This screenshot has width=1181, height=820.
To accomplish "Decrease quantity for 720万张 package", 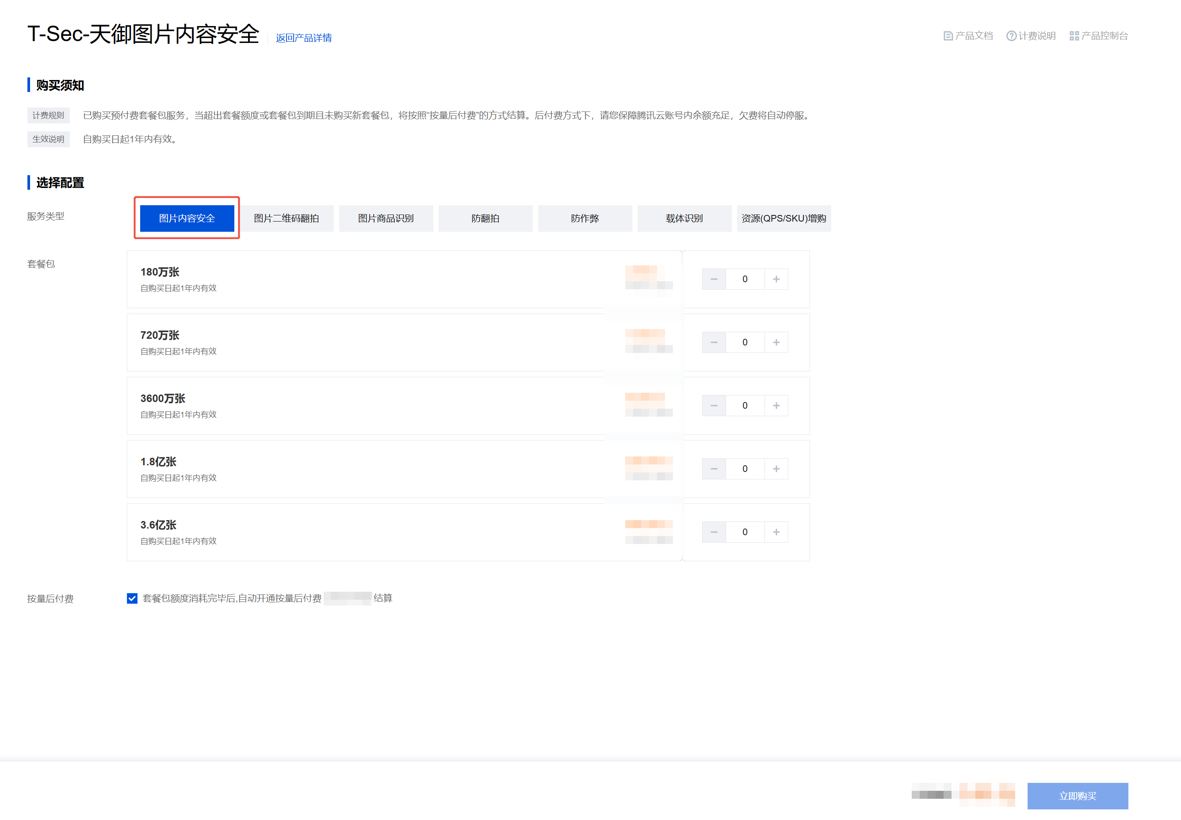I will pyautogui.click(x=714, y=342).
